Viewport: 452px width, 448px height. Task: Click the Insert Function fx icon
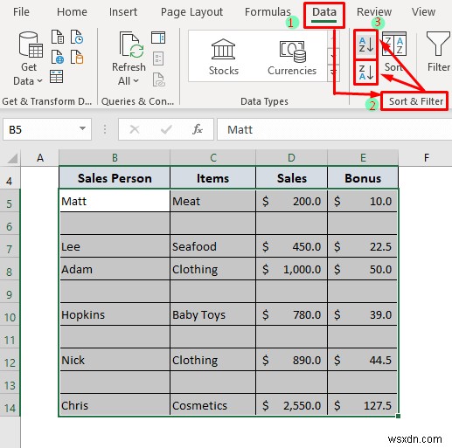(x=198, y=129)
